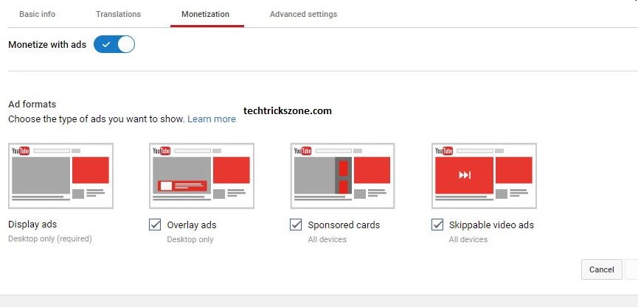Uncheck the Skippable video ads checkbox
This screenshot has width=638, height=307.
[437, 225]
